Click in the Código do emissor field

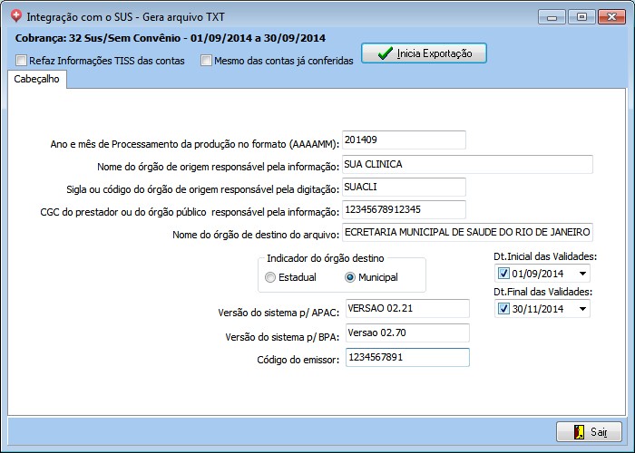pyautogui.click(x=405, y=358)
